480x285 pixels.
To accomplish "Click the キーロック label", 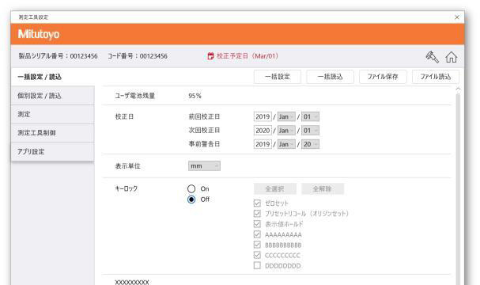I will click(127, 188).
